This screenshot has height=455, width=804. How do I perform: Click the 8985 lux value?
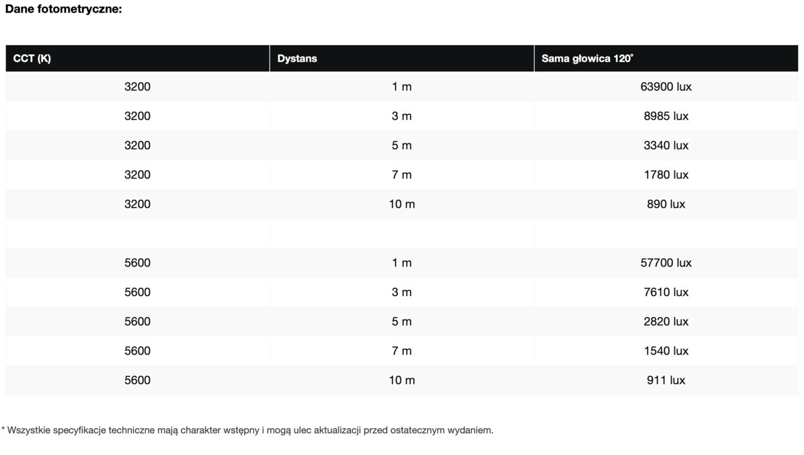666,116
